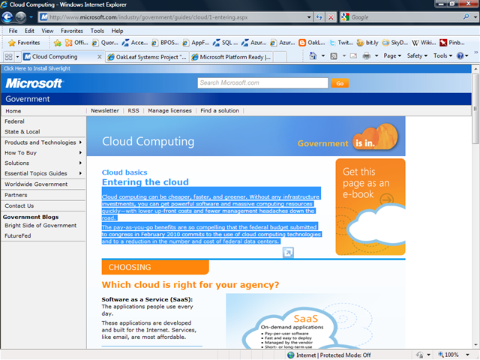Click Get this page as an e-book banner
The height and width of the screenshot is (360, 480).
(x=370, y=207)
